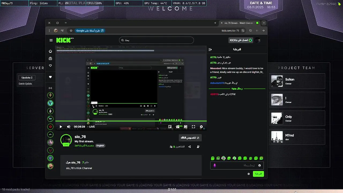
Task: Open the Kick sidebar hamburger menu
Action: coord(51,40)
